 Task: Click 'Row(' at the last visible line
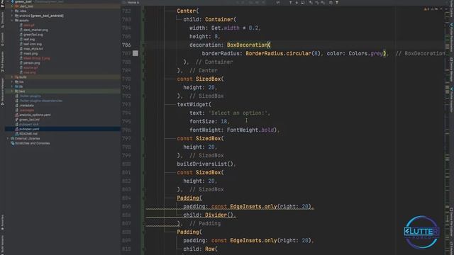point(211,249)
